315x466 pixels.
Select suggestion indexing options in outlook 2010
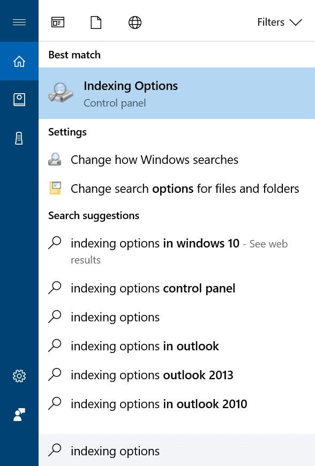click(x=177, y=404)
